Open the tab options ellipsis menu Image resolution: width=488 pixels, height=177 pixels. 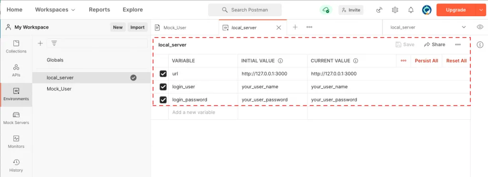[x=309, y=27]
